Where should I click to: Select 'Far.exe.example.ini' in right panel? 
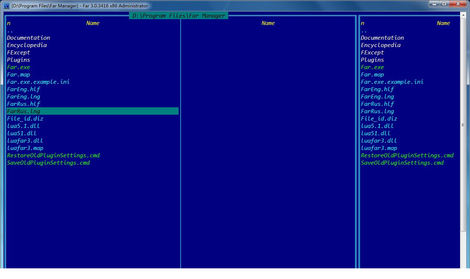392,82
